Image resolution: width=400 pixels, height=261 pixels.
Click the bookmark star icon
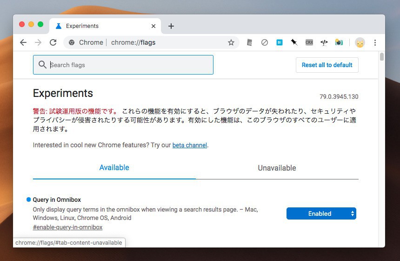tap(231, 42)
